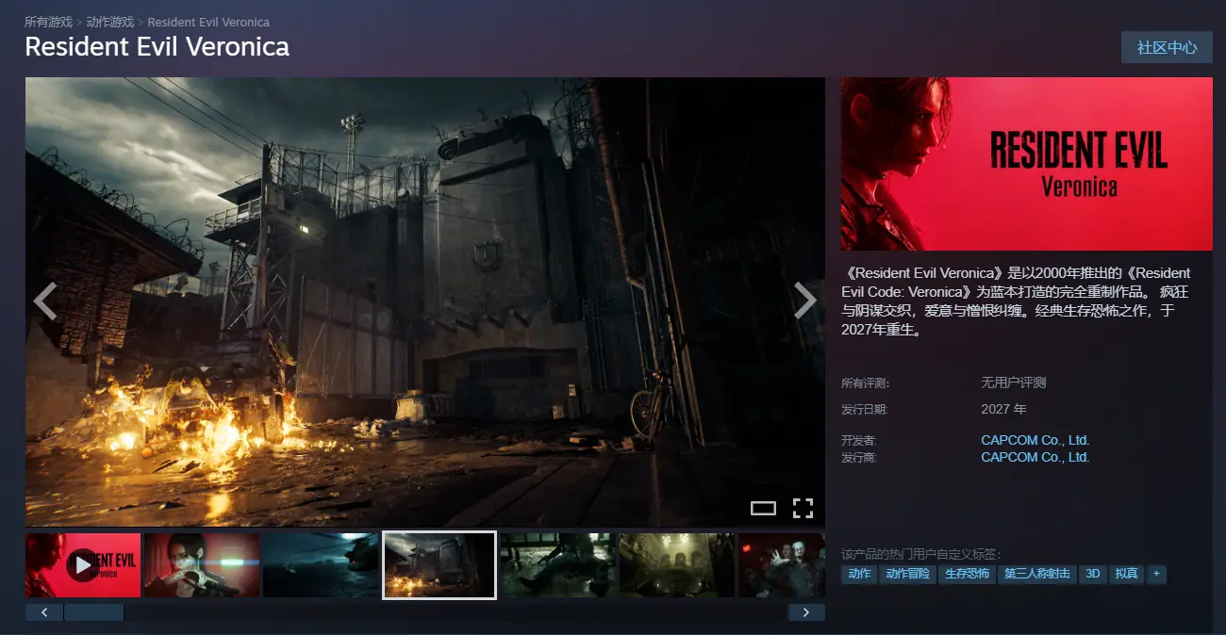Viewport: 1226px width, 635px height.
Task: Click the main prison screenshot
Action: click(x=425, y=301)
